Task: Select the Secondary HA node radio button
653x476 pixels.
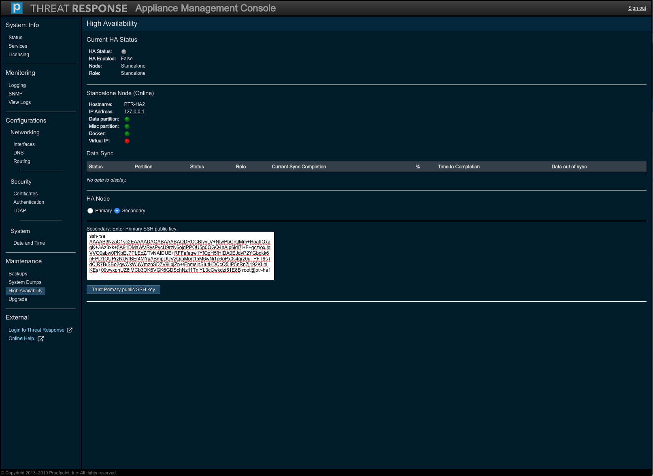Action: pos(117,211)
